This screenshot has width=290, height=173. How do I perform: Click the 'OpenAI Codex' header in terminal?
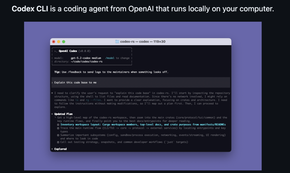(x=68, y=51)
